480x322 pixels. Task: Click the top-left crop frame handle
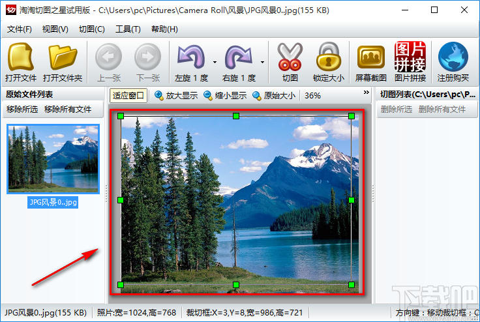tap(121, 116)
